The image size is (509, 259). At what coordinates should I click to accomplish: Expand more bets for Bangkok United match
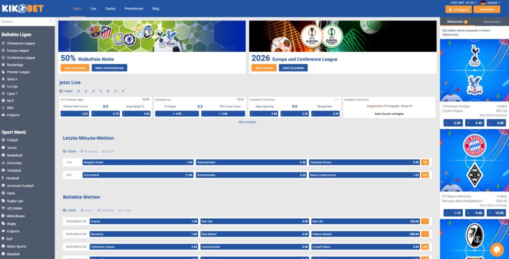click(425, 162)
